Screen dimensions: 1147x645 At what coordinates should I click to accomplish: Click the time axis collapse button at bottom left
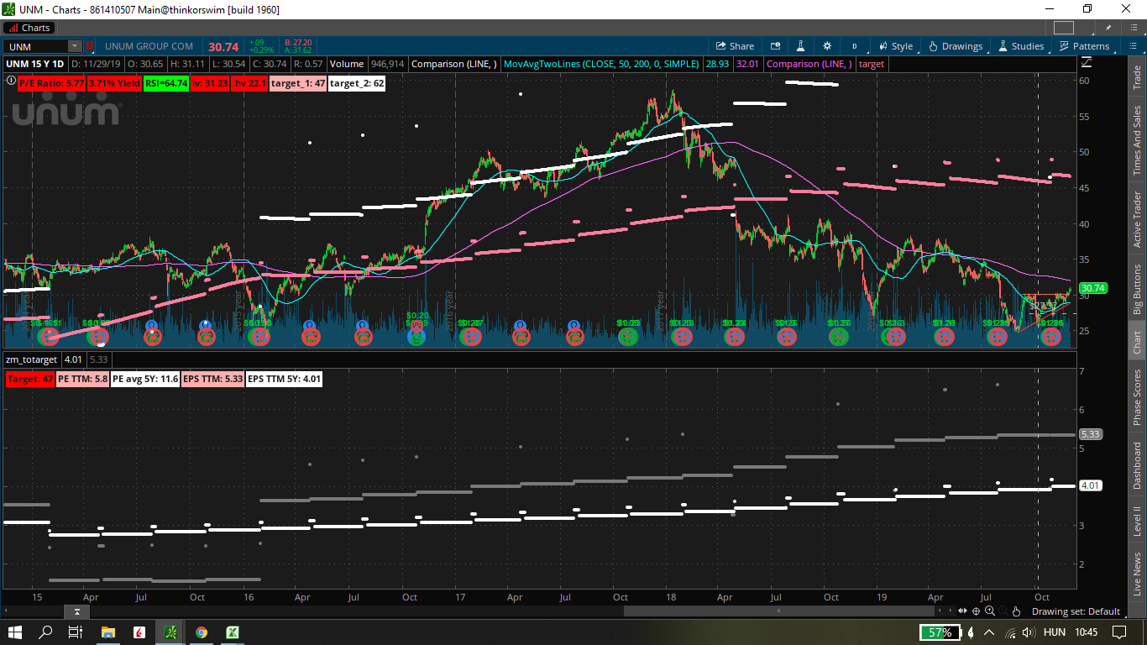point(76,611)
